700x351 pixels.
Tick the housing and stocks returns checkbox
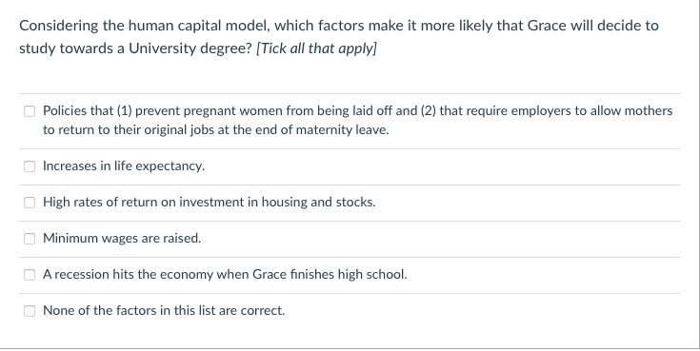point(30,203)
